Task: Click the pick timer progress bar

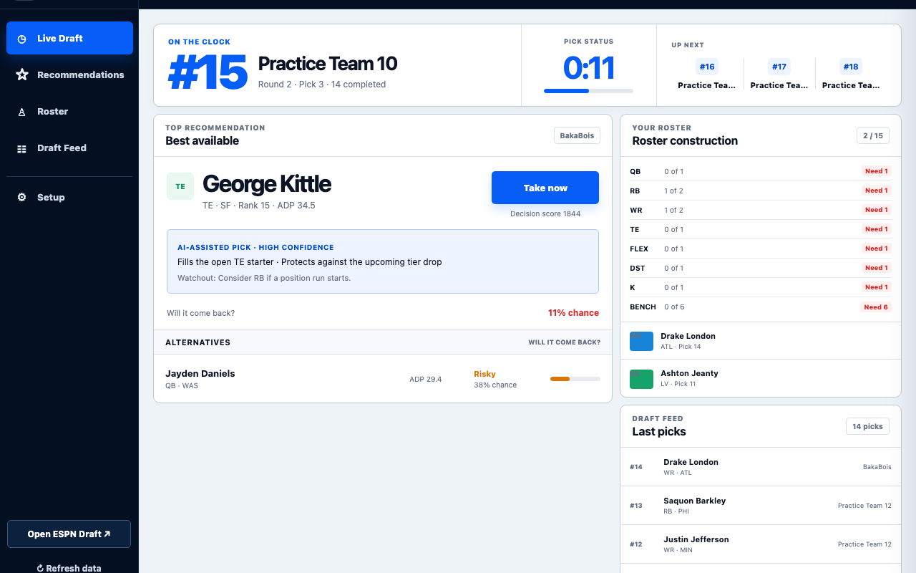Action: tap(588, 91)
